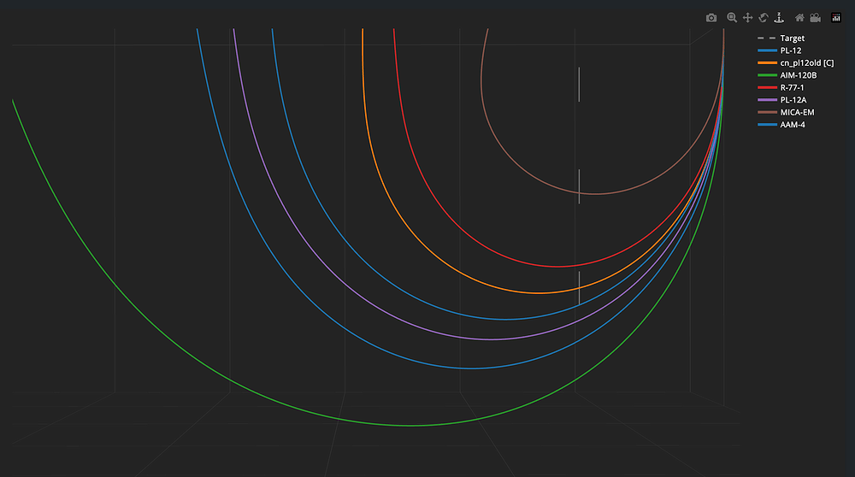855x477 pixels.
Task: Select the Zoom tool in modebar
Action: [x=732, y=18]
